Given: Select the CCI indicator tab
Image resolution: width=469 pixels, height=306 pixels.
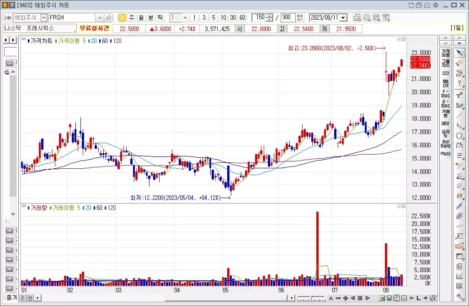Looking at the screenshot, I should click(445, 73).
